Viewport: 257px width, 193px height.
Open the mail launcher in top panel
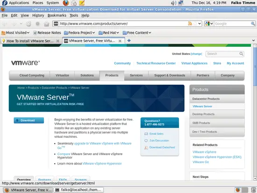74,3
